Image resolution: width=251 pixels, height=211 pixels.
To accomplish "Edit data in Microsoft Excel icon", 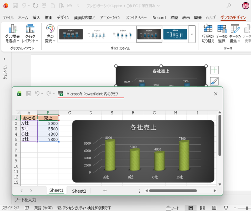I will tap(60, 94).
